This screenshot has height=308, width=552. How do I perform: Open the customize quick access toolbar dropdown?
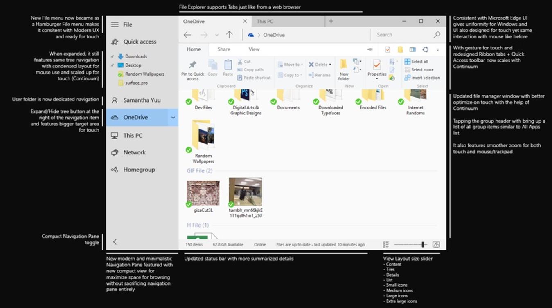click(437, 49)
